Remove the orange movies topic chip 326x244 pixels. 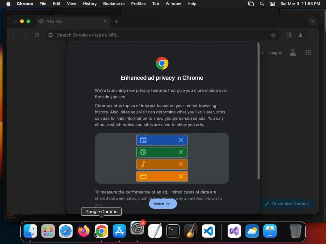point(181,176)
